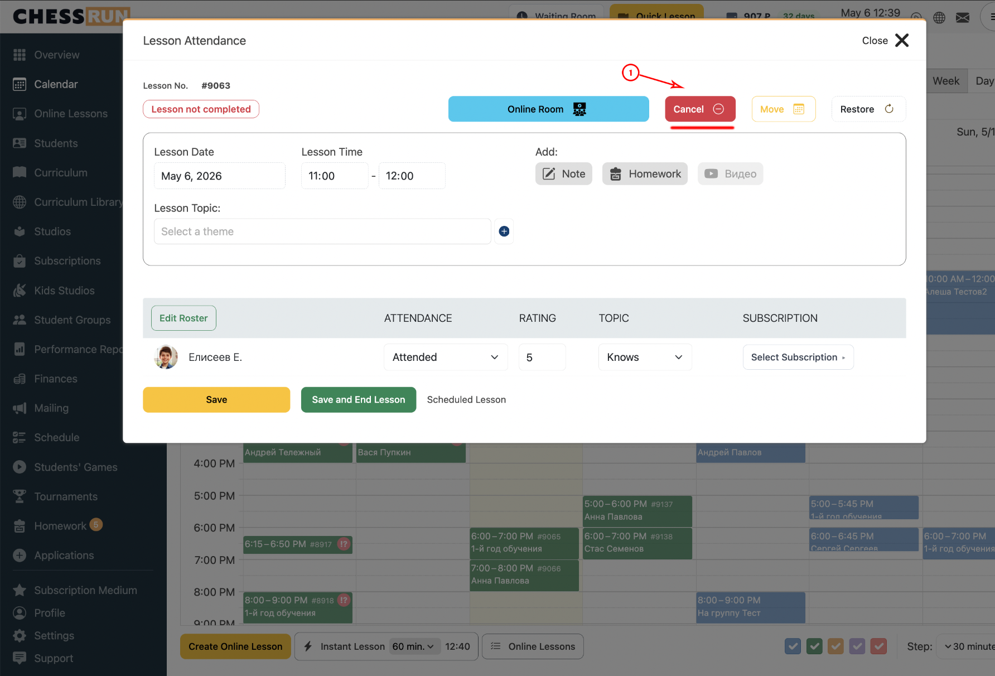This screenshot has width=995, height=676.
Task: Click the Profile user icon
Action: [20, 613]
